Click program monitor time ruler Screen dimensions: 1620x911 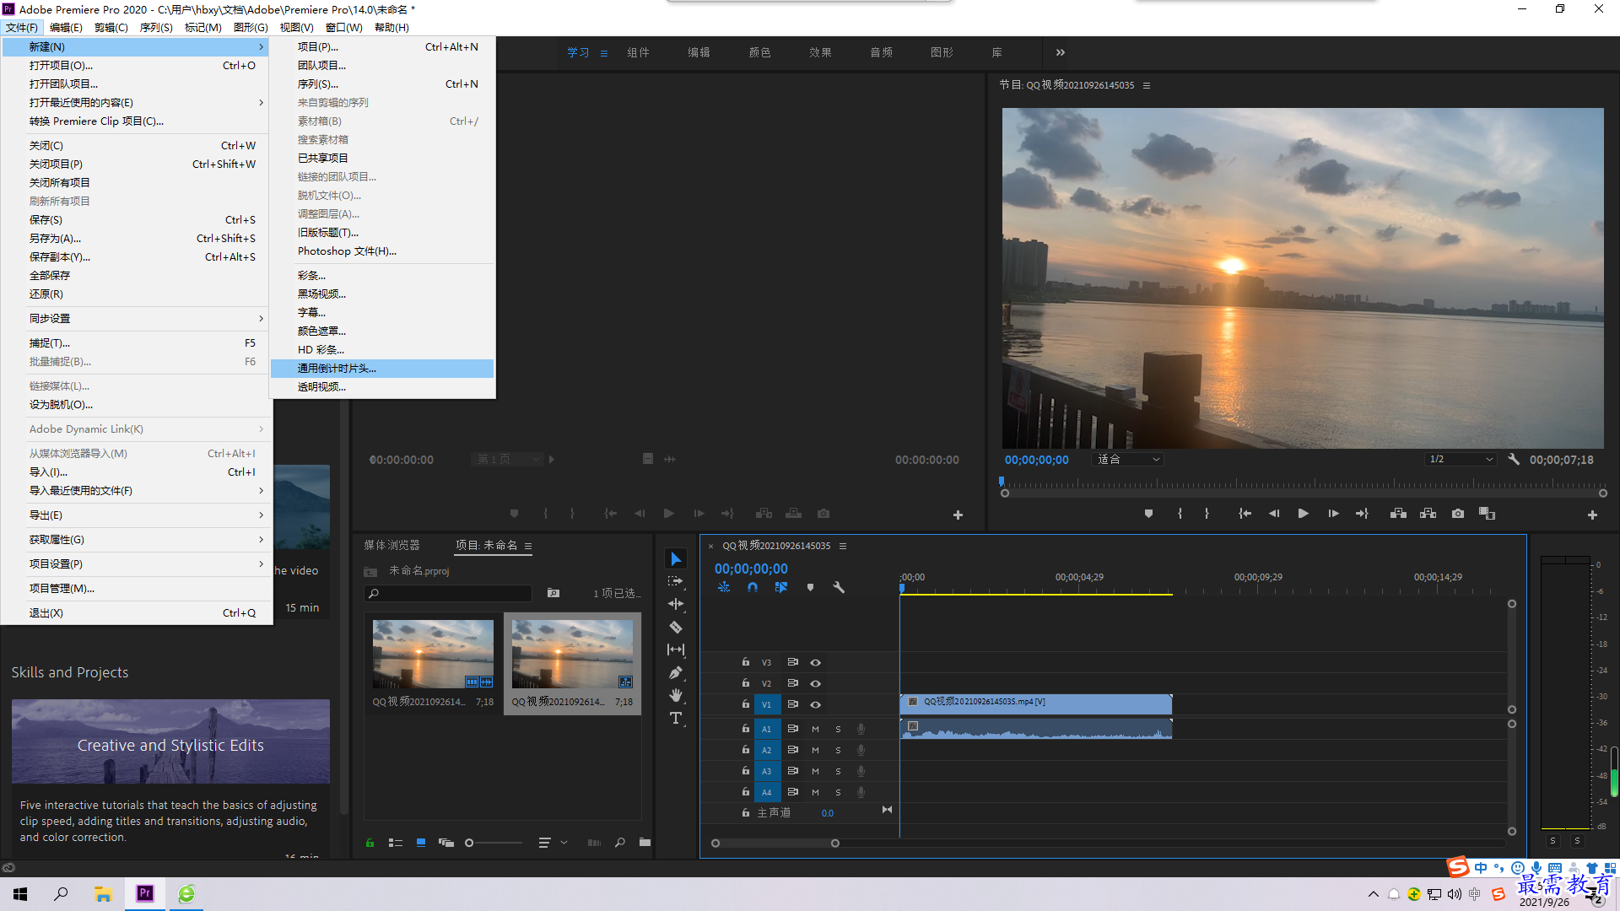[1304, 485]
